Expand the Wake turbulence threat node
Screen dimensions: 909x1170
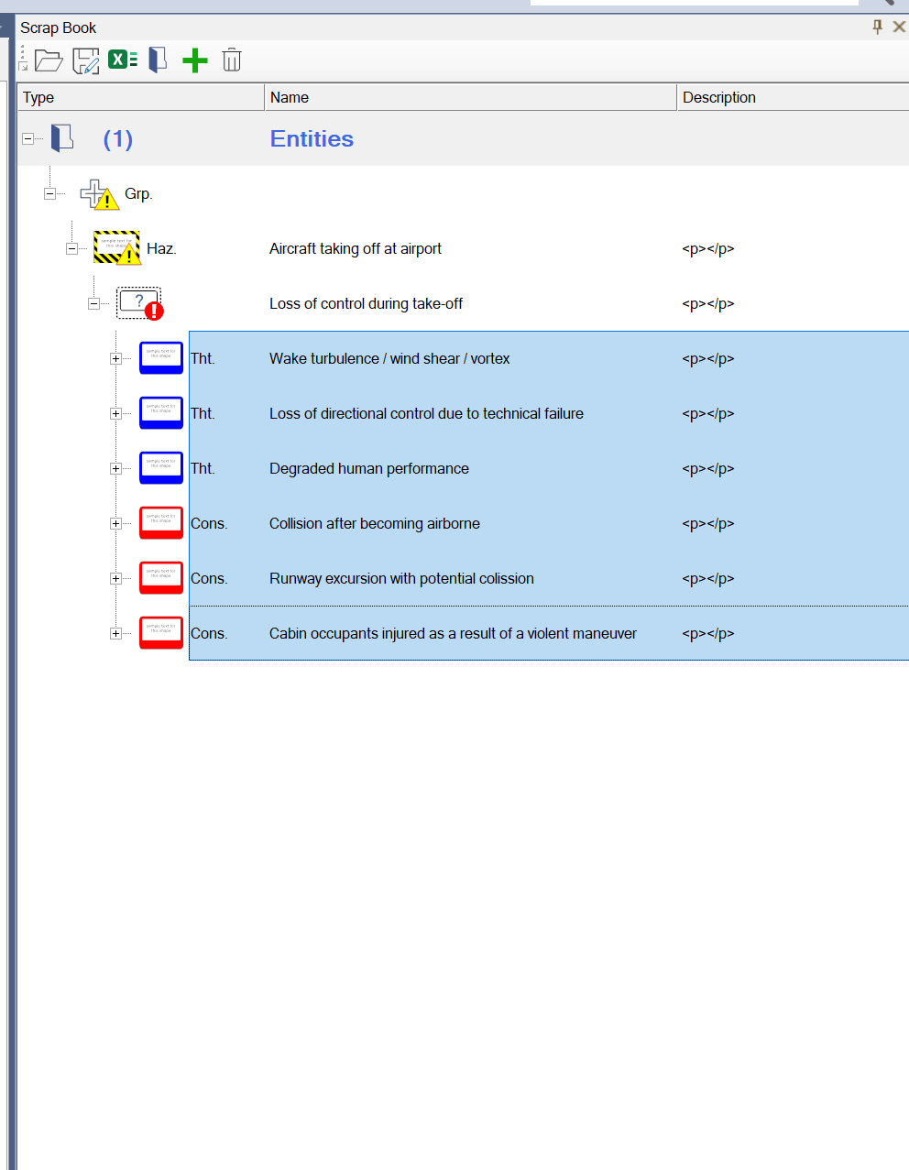(115, 358)
